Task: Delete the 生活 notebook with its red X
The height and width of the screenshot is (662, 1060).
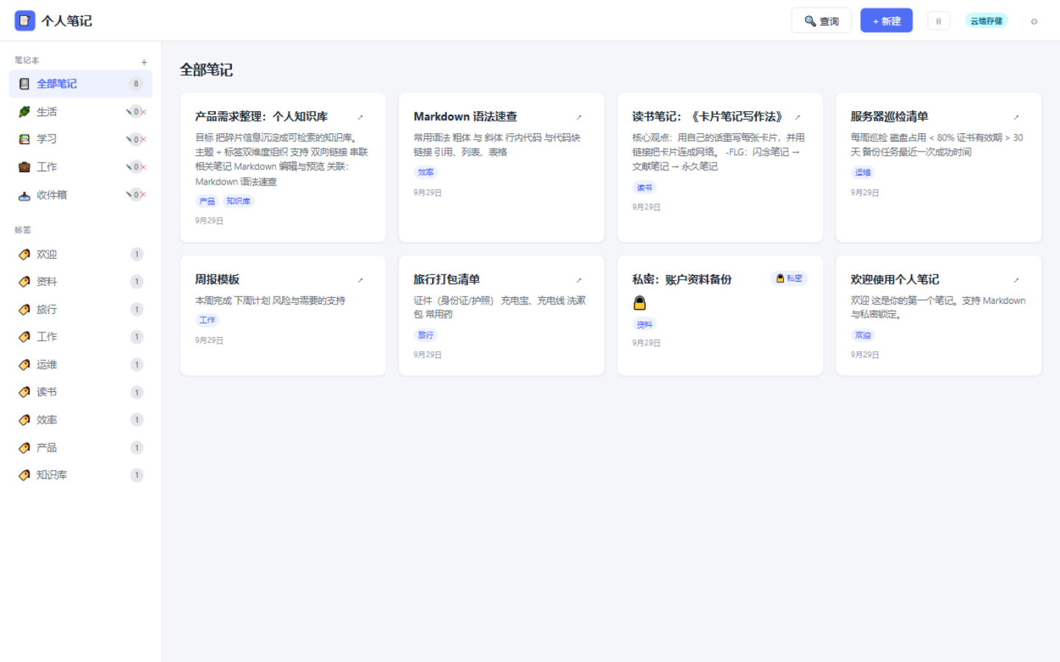Action: click(x=144, y=112)
